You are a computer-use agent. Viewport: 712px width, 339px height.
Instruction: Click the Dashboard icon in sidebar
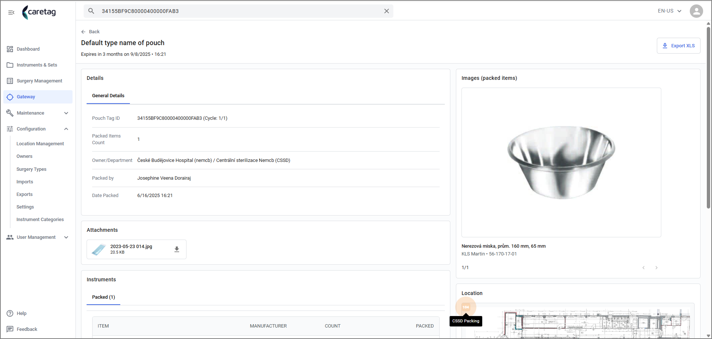pos(10,49)
